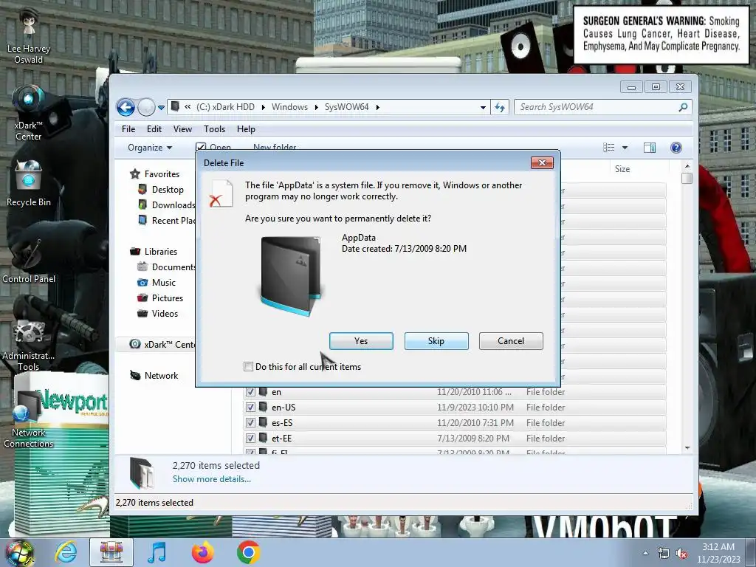The image size is (756, 567).
Task: Open the Tools menu
Action: coord(215,129)
